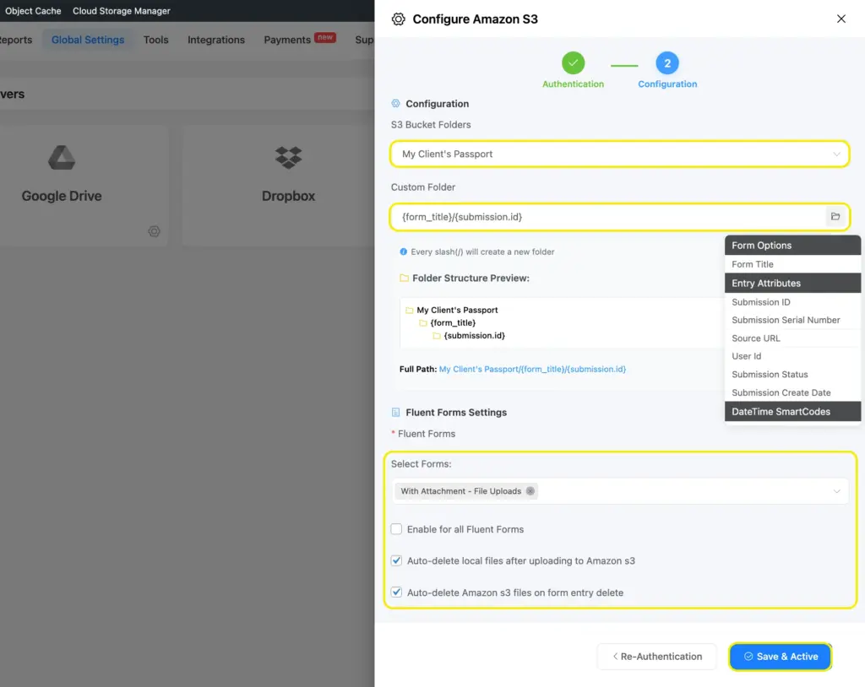Click folder icon in Custom Folder field

(x=835, y=217)
